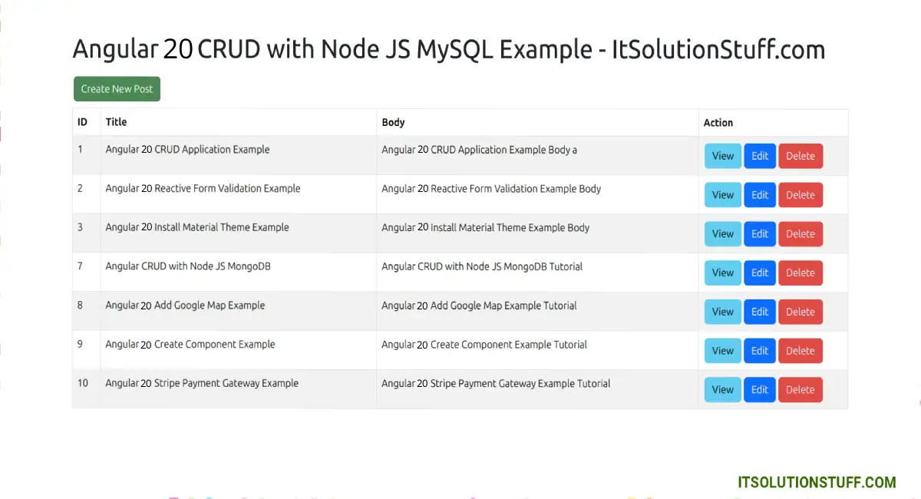
Task: Delete the Stripe Payment Gateway post
Action: pyautogui.click(x=800, y=390)
